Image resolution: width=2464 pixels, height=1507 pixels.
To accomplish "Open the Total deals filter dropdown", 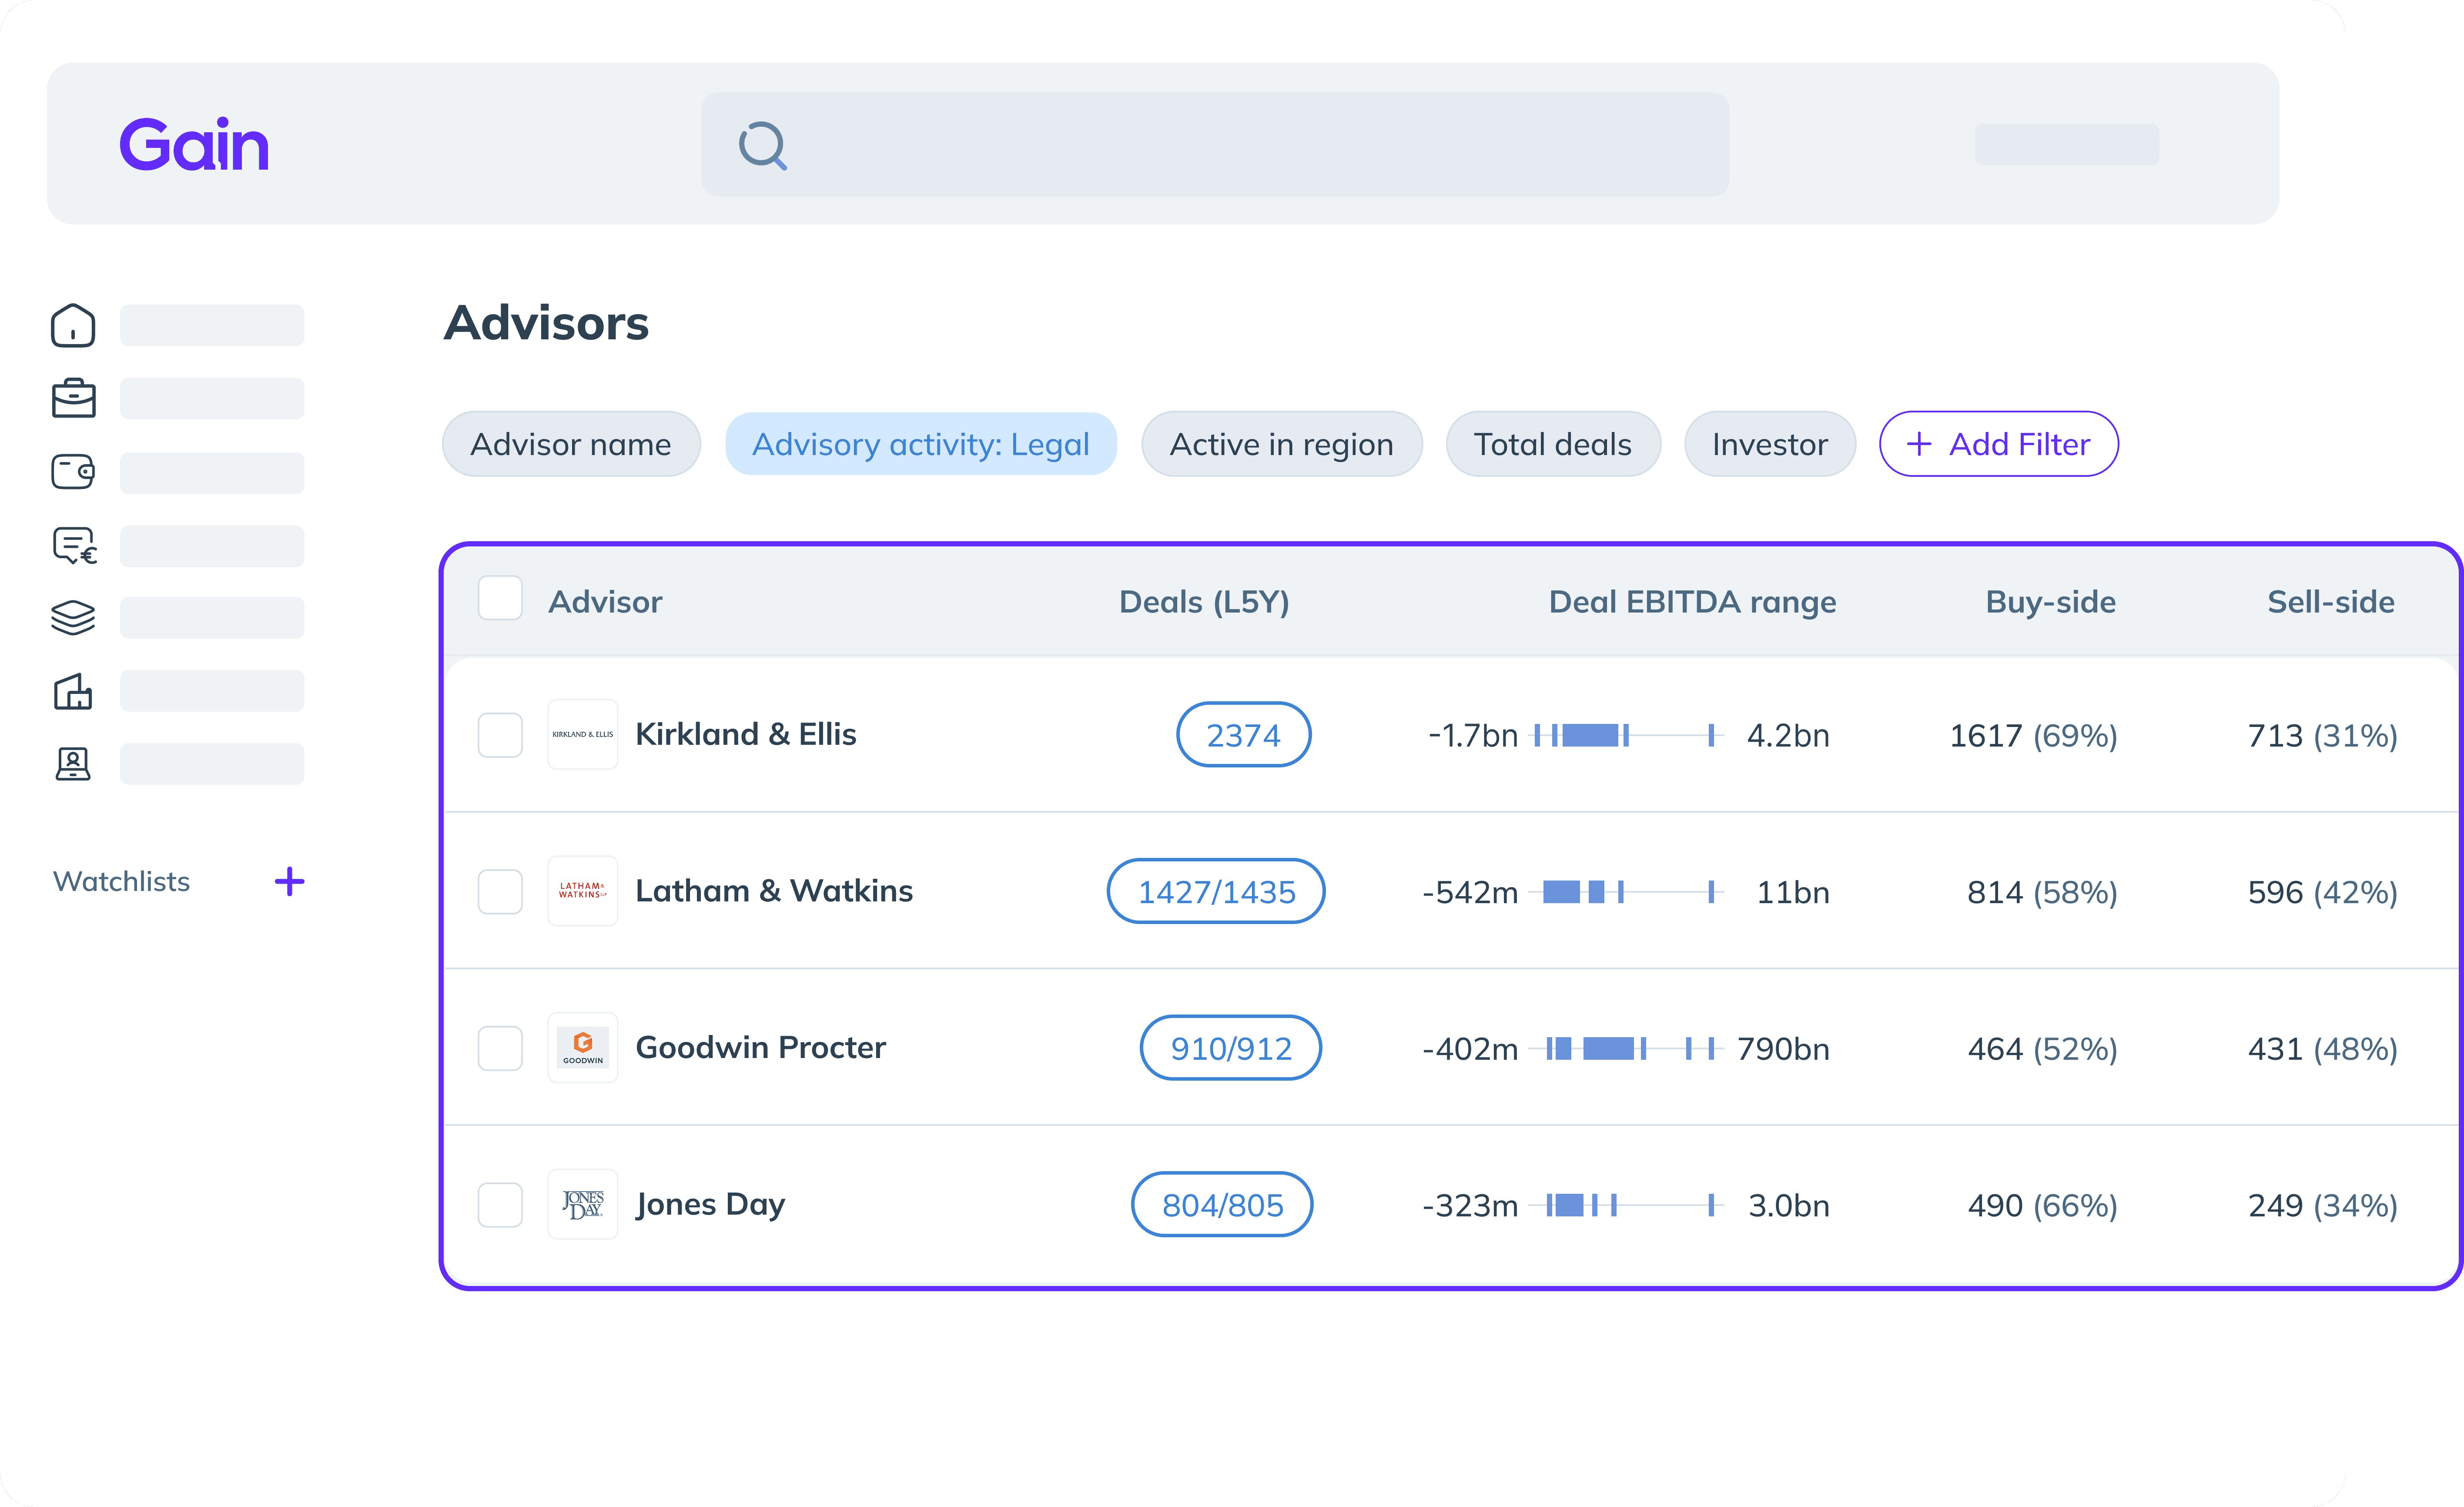I will (1552, 444).
